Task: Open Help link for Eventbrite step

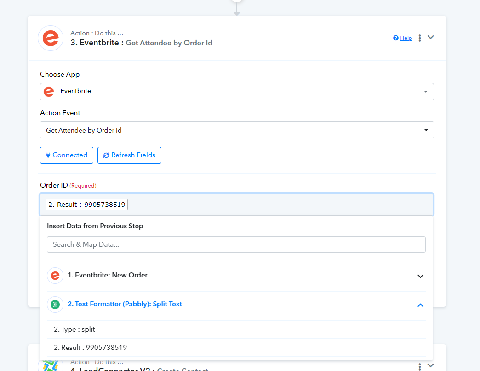Action: pyautogui.click(x=406, y=38)
